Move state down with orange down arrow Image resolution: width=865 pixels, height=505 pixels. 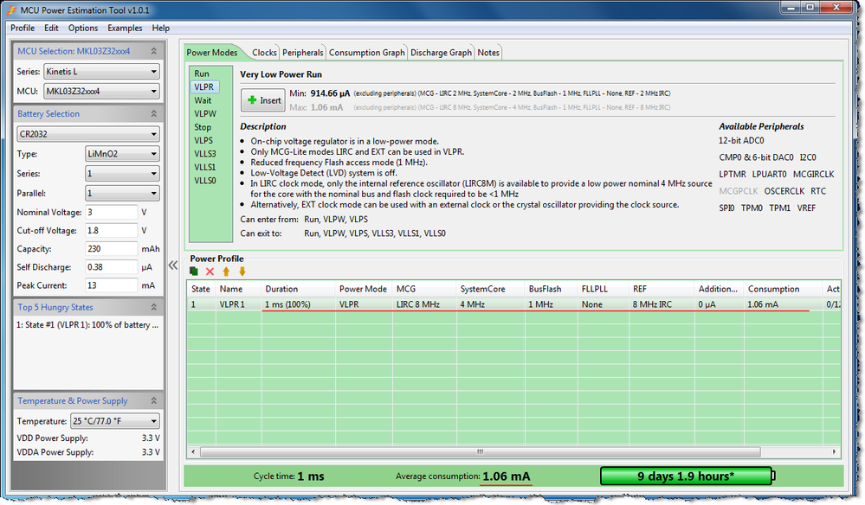pyautogui.click(x=242, y=272)
